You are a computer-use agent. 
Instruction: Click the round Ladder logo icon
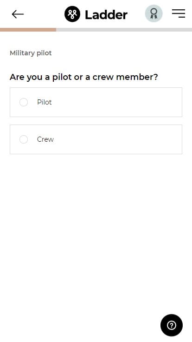coord(72,14)
